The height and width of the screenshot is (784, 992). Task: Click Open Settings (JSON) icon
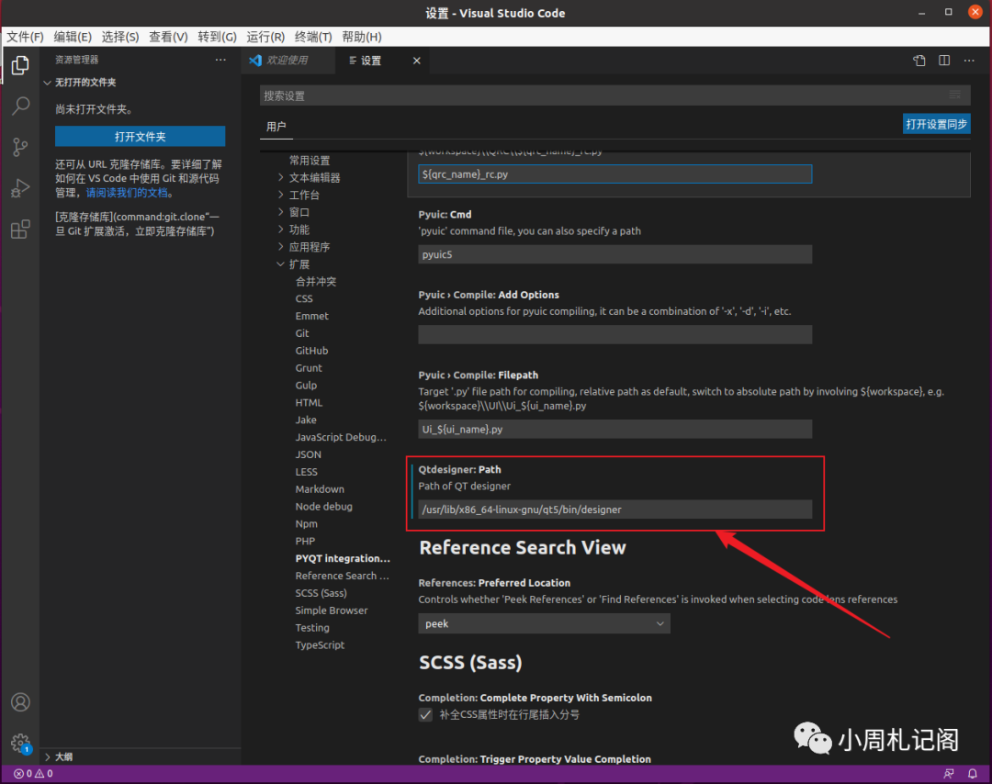[919, 60]
